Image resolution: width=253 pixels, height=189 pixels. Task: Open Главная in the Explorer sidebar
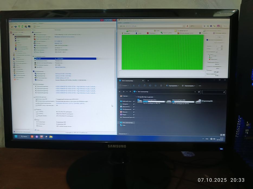[124, 96]
